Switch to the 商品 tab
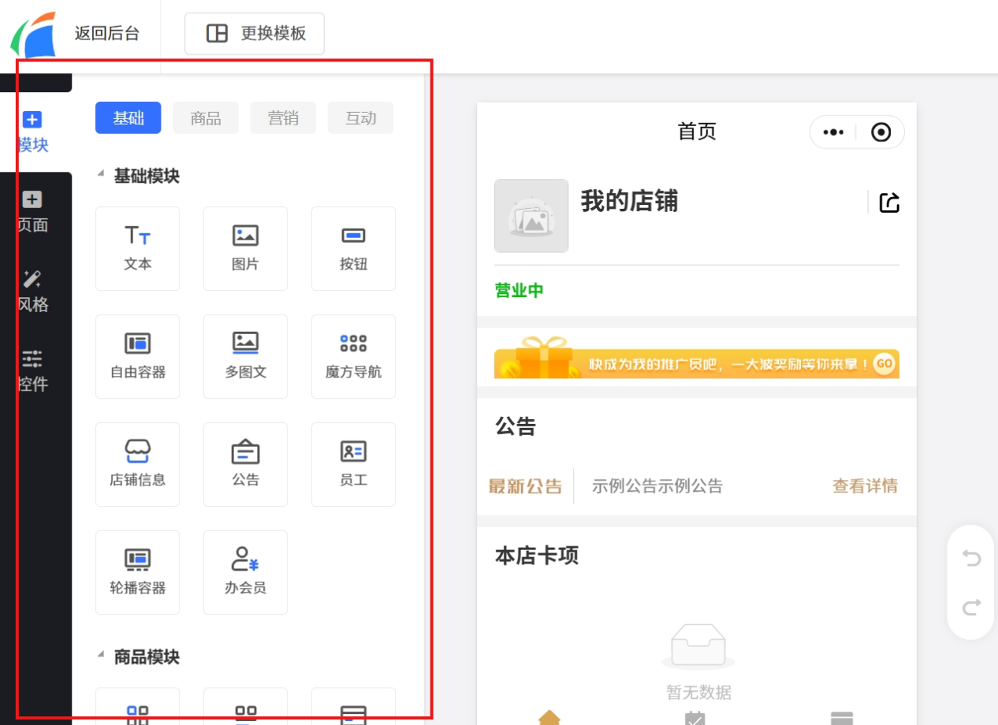The width and height of the screenshot is (998, 725). pos(206,118)
